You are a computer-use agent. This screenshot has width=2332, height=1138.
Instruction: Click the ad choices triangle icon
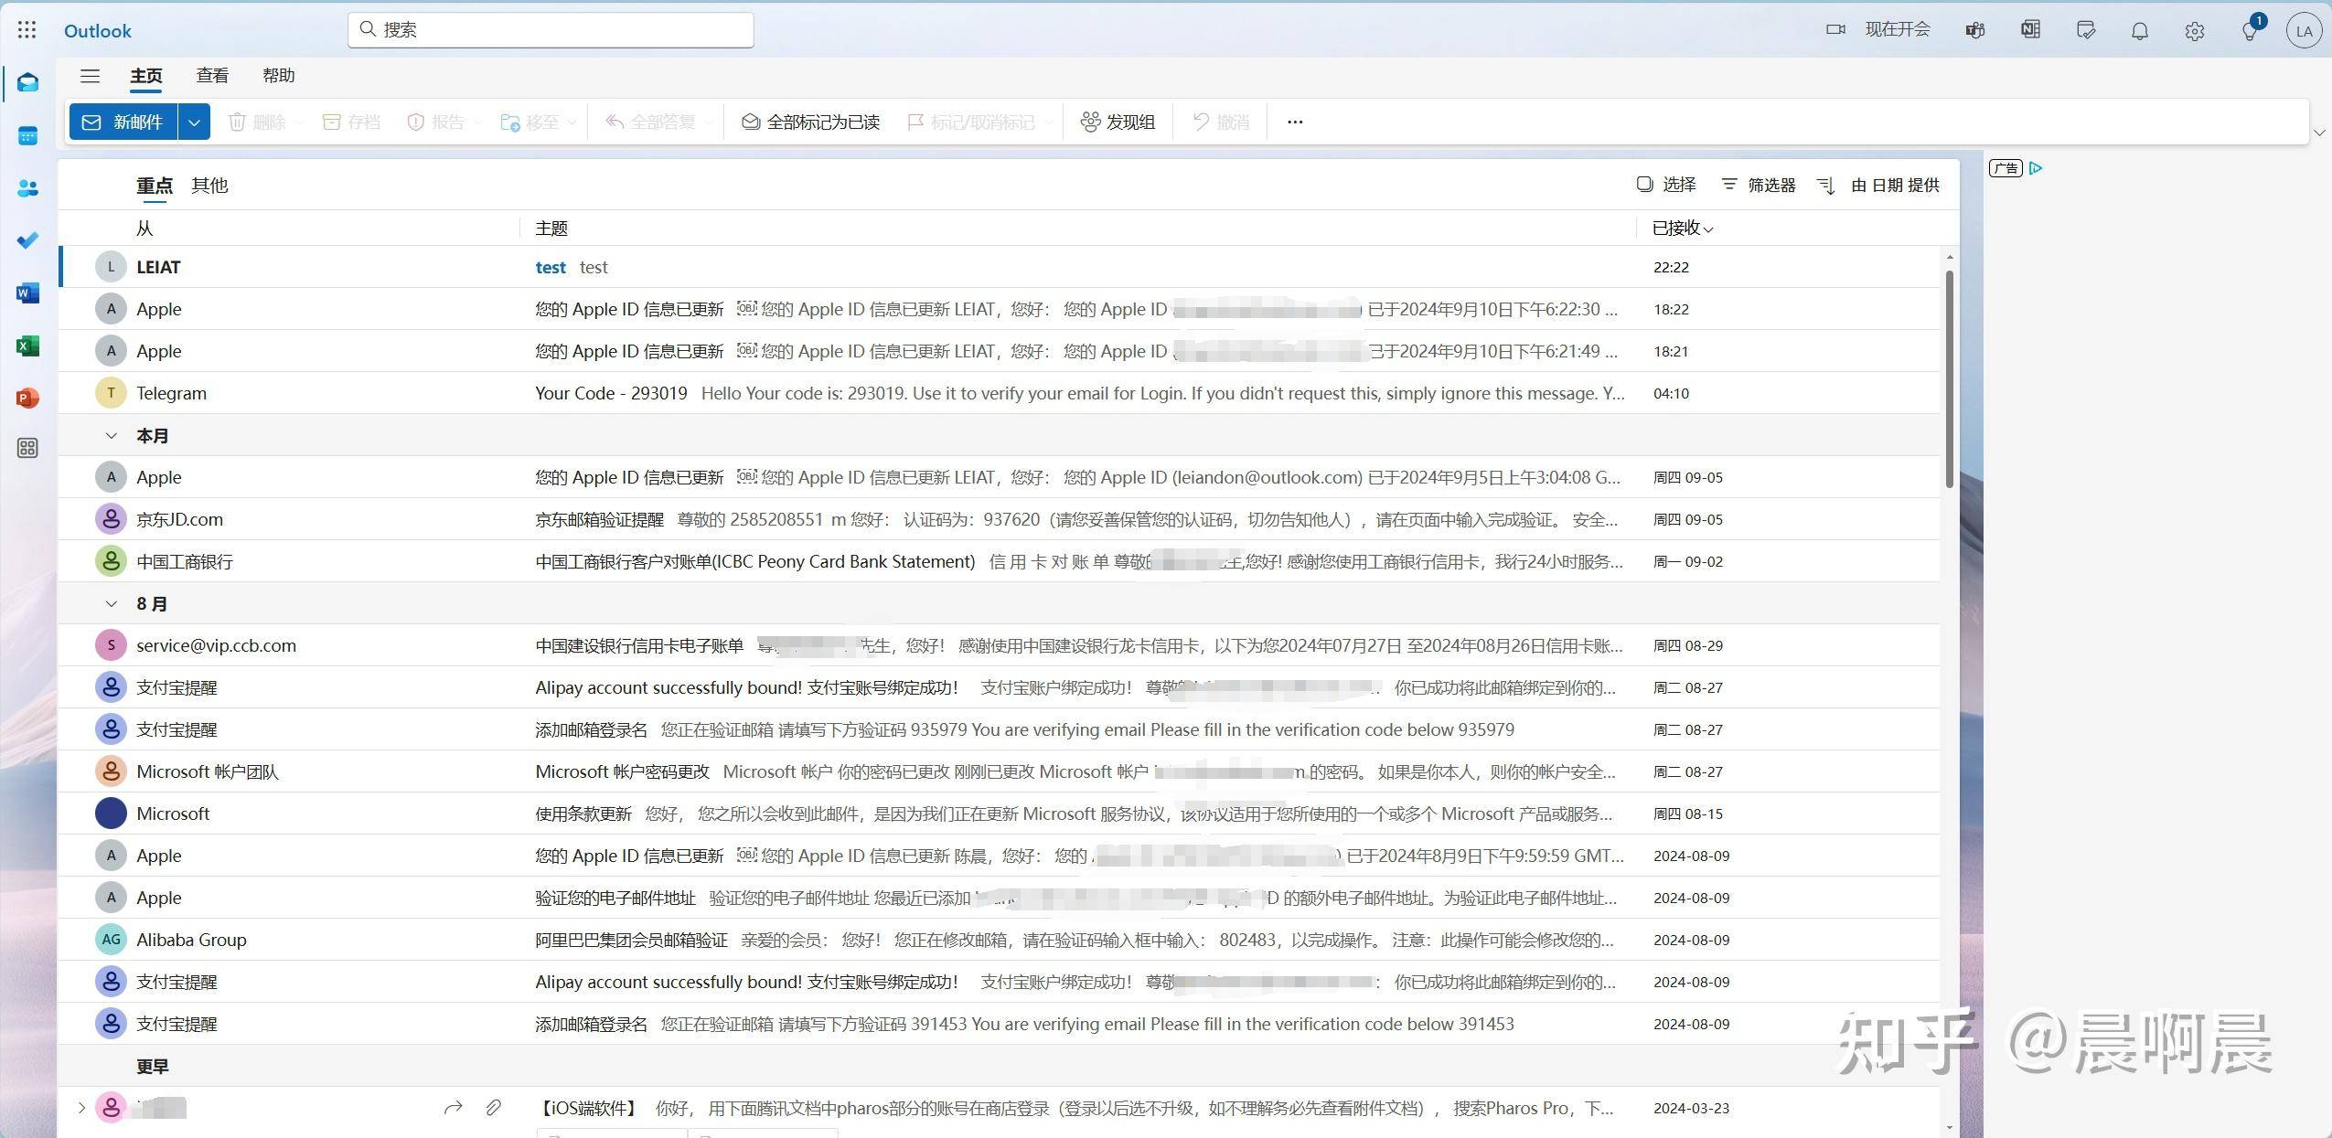pyautogui.click(x=2036, y=168)
